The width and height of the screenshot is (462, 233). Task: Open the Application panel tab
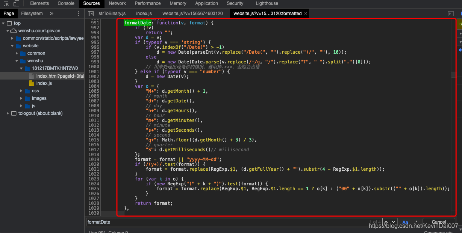click(x=207, y=3)
